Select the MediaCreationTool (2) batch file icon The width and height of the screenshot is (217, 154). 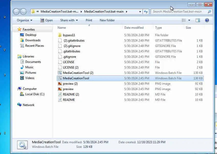pos(60,73)
